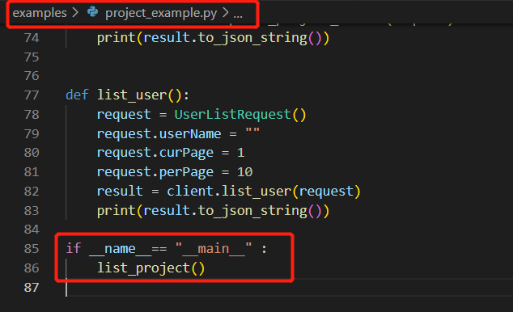513x312 pixels.
Task: Open the chevron after the examples breadcrumb
Action: [x=75, y=13]
